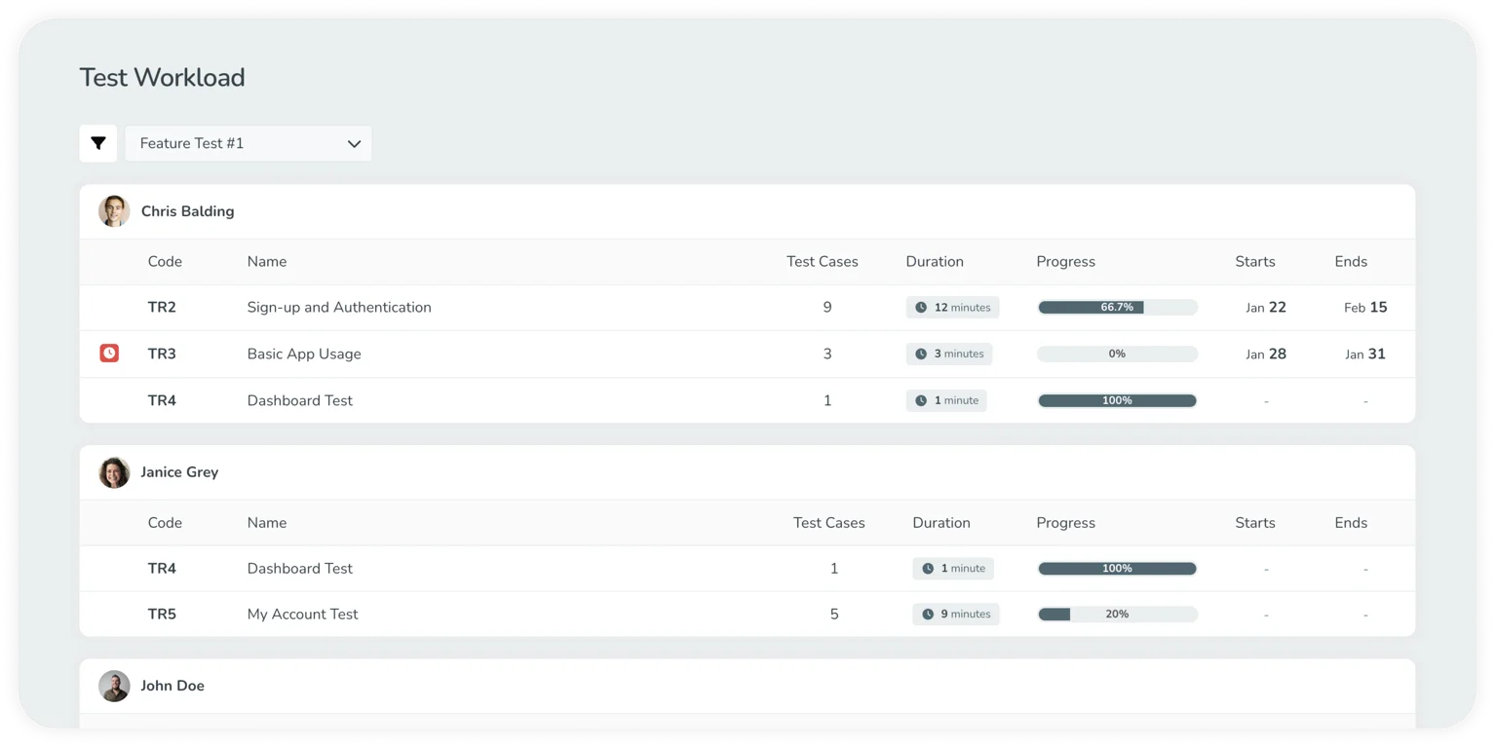
Task: Open the Feature Test #1 dropdown
Action: coord(248,143)
